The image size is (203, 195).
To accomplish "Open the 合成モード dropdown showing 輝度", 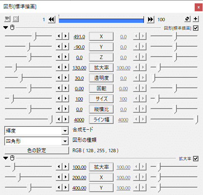I will (x=37, y=131).
